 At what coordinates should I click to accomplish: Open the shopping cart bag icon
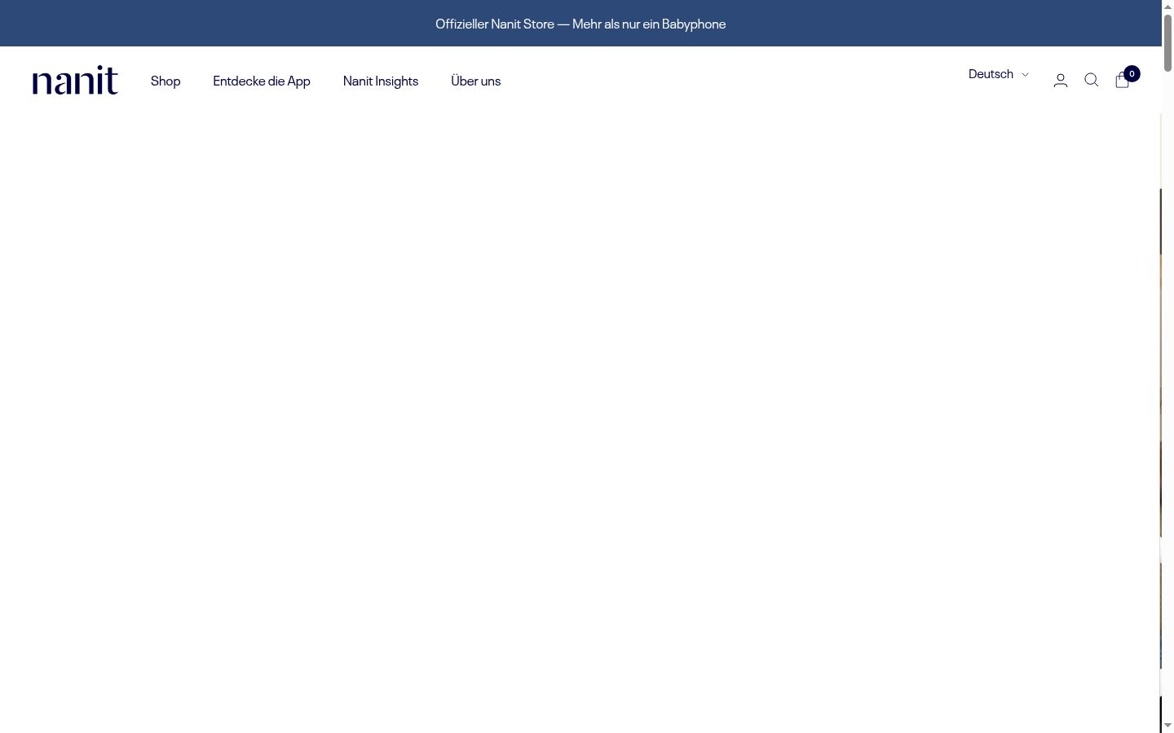click(x=1123, y=79)
